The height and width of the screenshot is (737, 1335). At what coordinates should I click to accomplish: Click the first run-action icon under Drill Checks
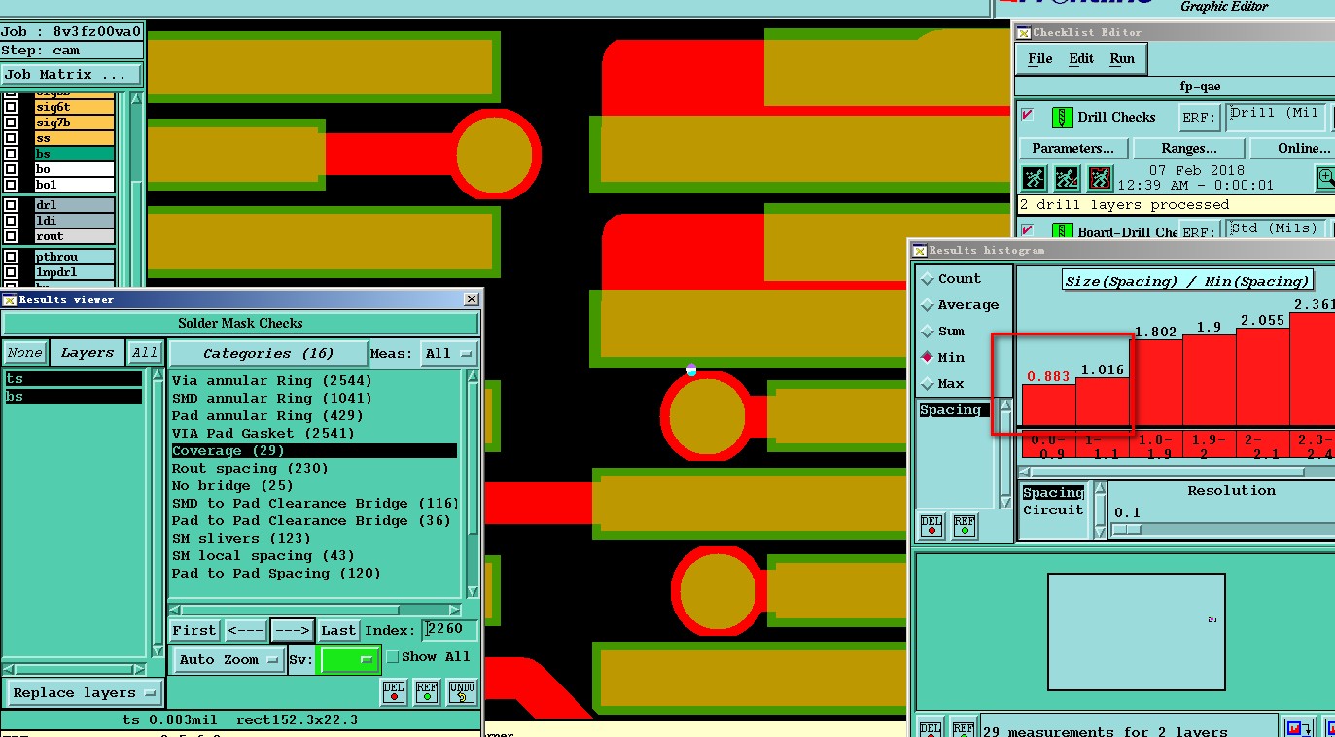coord(1033,178)
